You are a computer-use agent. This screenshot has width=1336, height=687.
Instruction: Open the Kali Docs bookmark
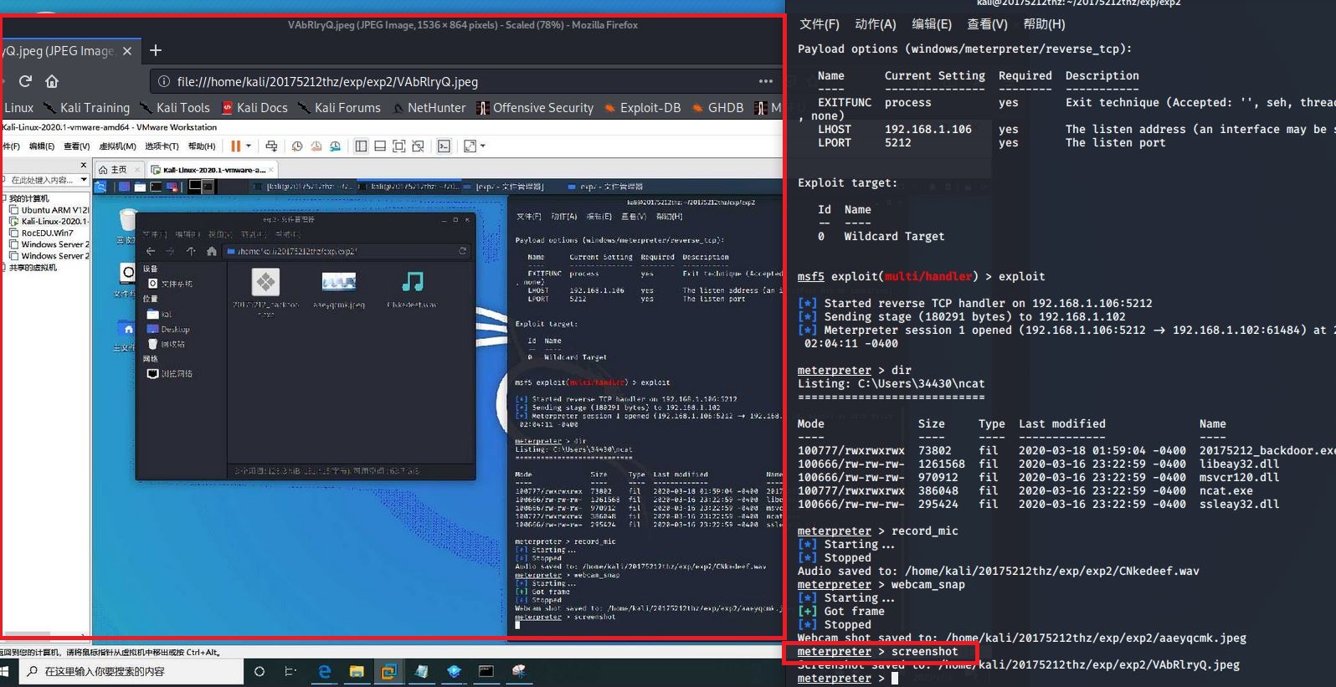[x=254, y=108]
